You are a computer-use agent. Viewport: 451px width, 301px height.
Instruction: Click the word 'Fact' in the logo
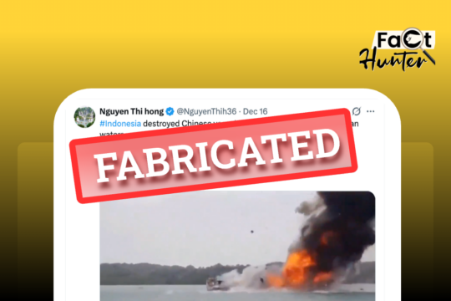point(404,40)
